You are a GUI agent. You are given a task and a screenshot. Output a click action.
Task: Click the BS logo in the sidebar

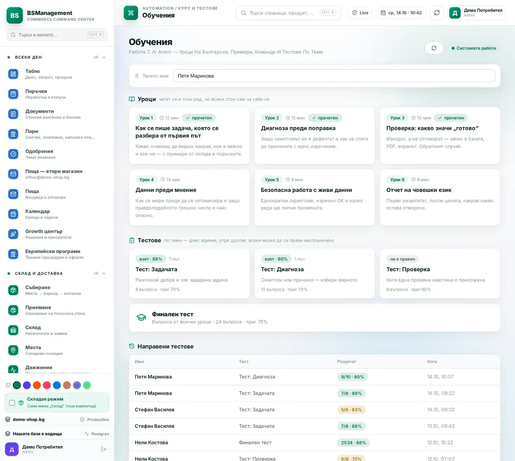click(x=14, y=16)
